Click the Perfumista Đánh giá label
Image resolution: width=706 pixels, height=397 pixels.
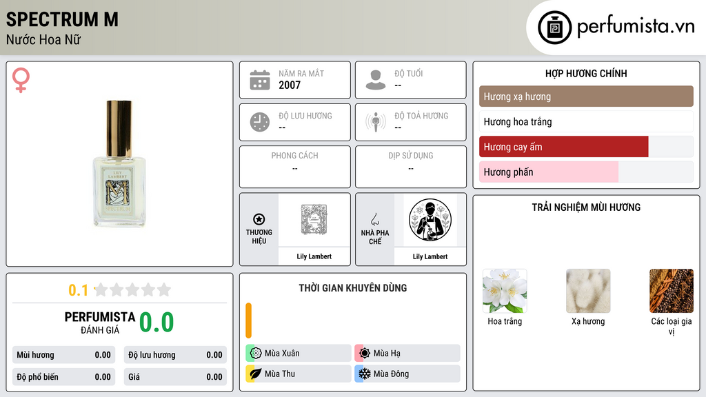(99, 323)
